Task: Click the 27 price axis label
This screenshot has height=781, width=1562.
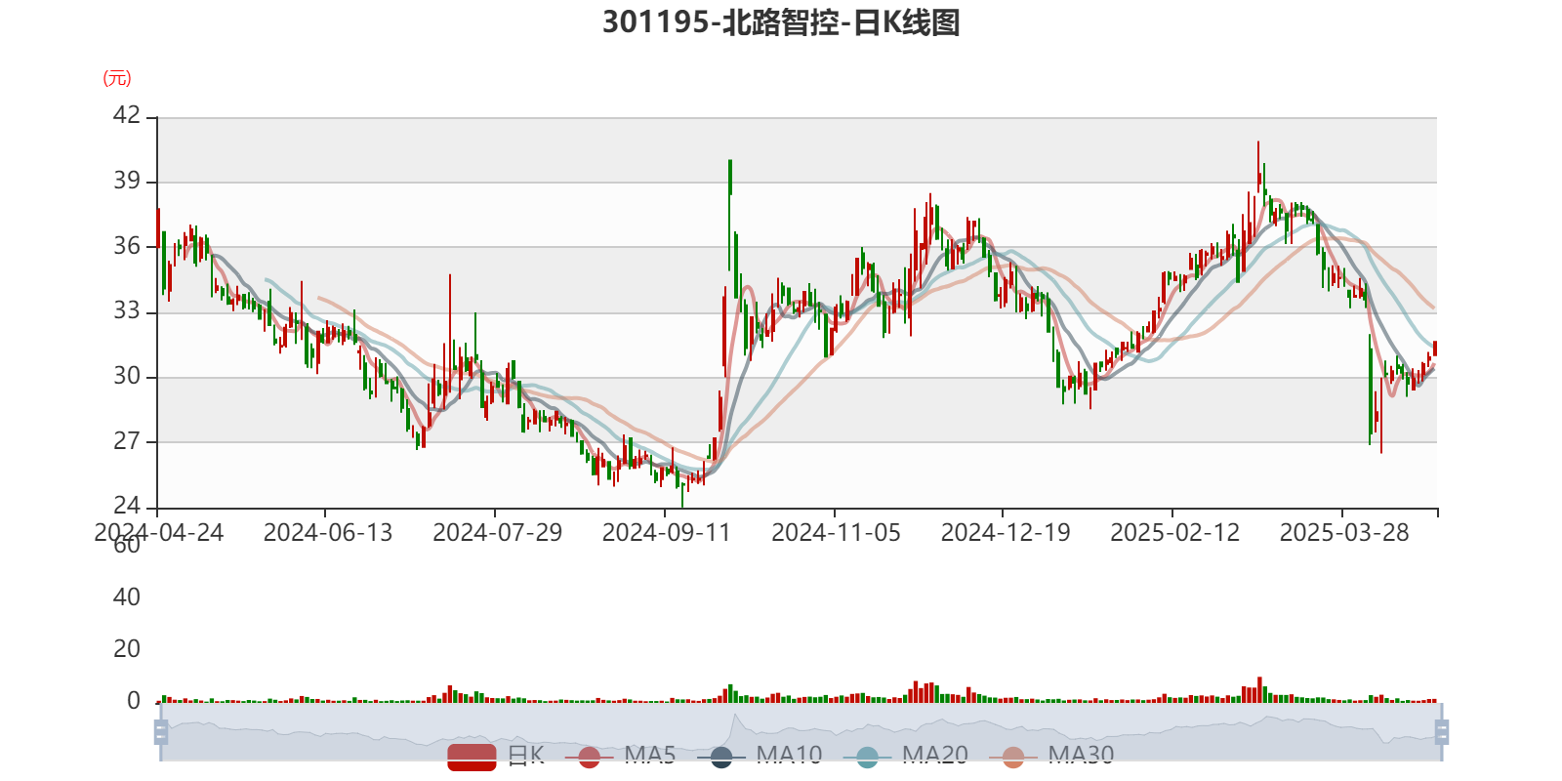Action: [127, 441]
